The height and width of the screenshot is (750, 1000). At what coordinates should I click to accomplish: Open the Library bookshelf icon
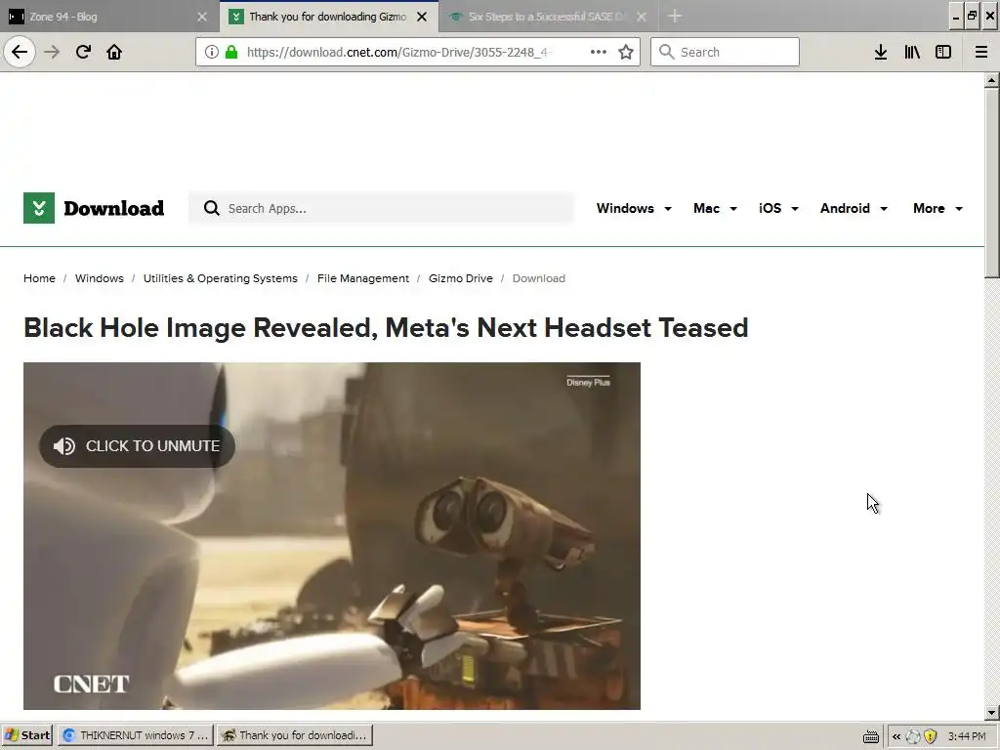pyautogui.click(x=912, y=52)
